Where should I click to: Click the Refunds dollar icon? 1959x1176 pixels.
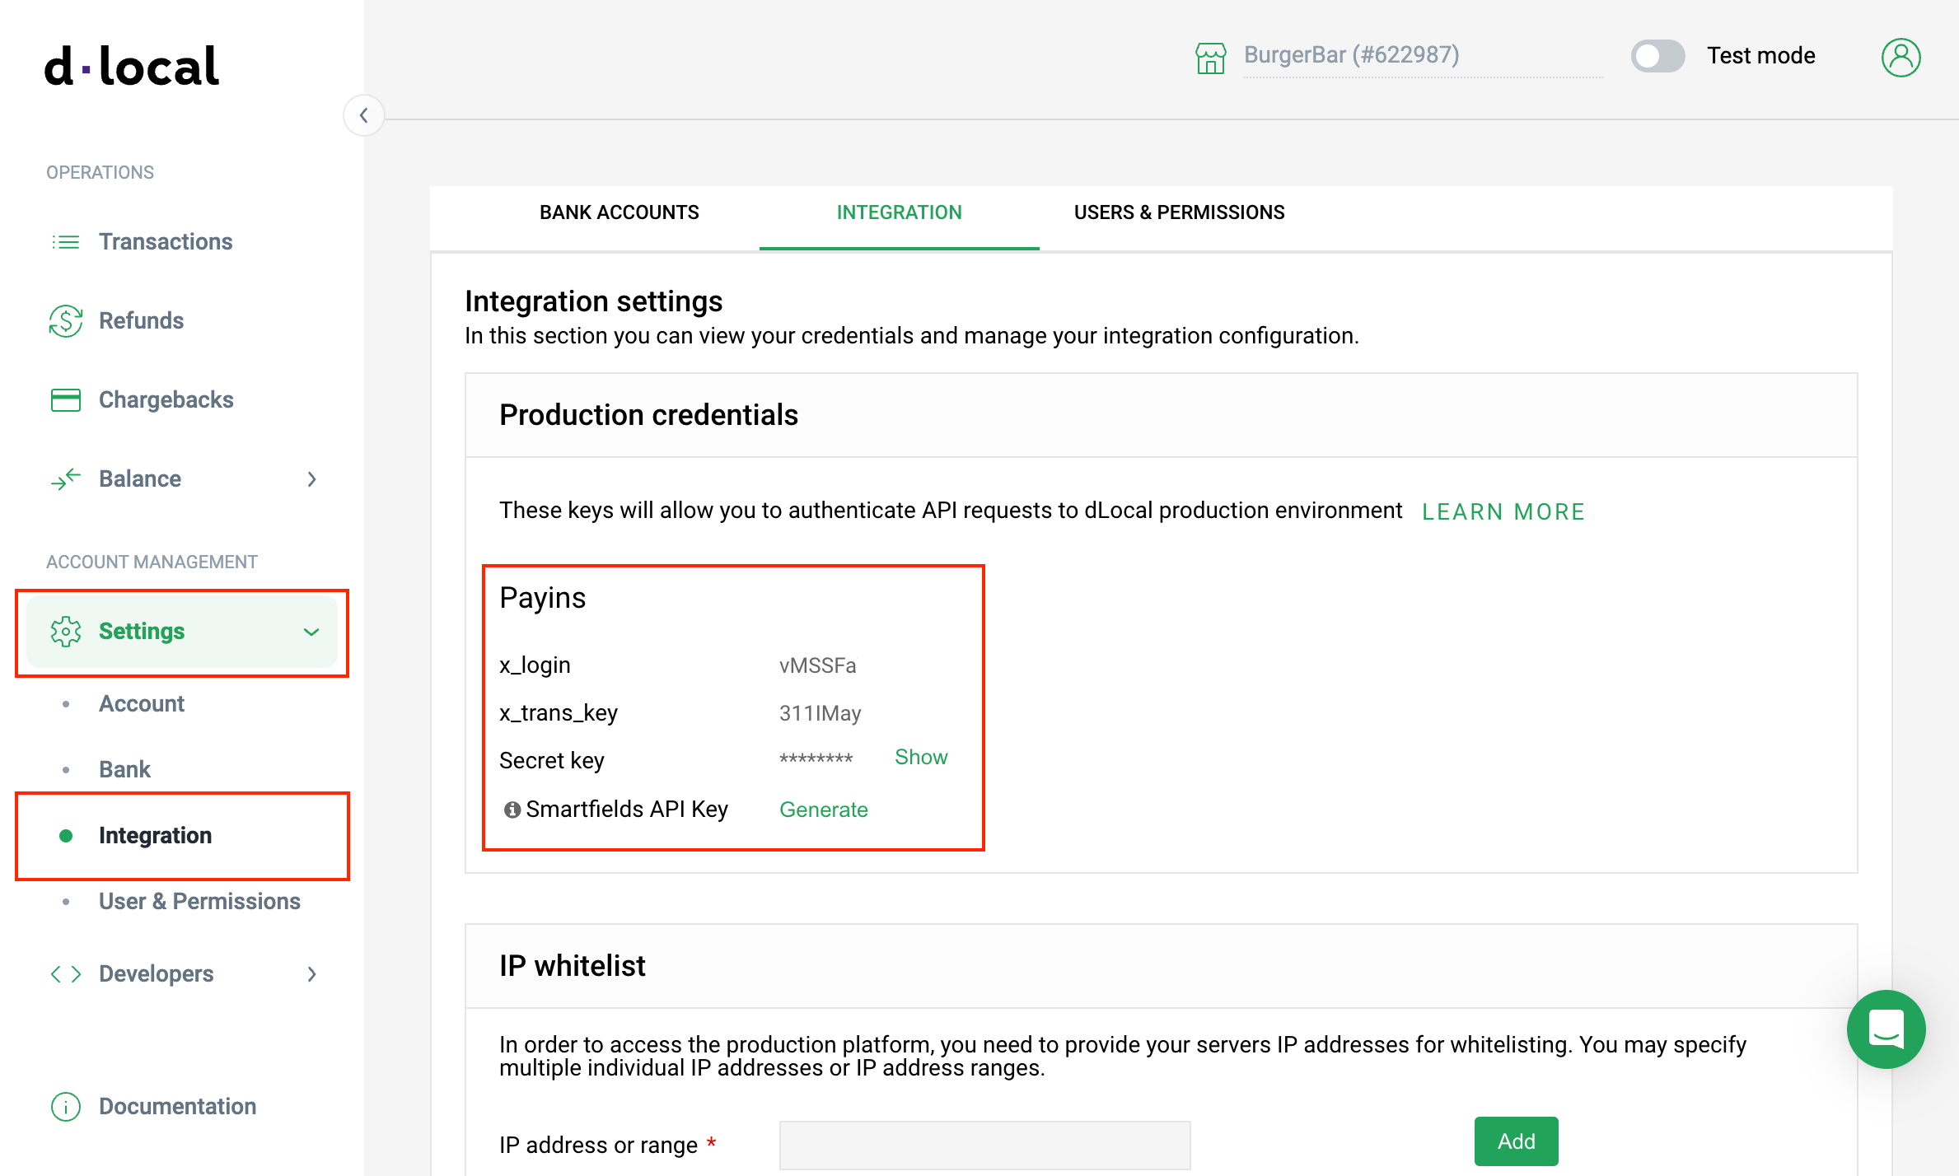coord(66,320)
